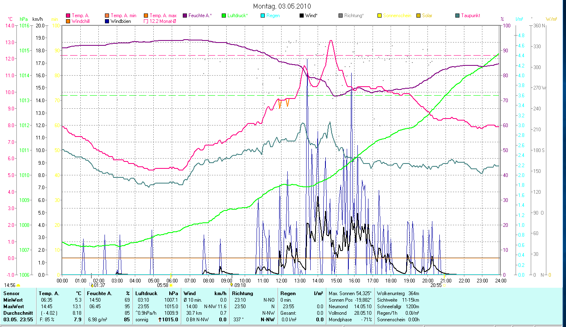
Task: Click the gray Richtung* legend swatch
Action: (340, 16)
